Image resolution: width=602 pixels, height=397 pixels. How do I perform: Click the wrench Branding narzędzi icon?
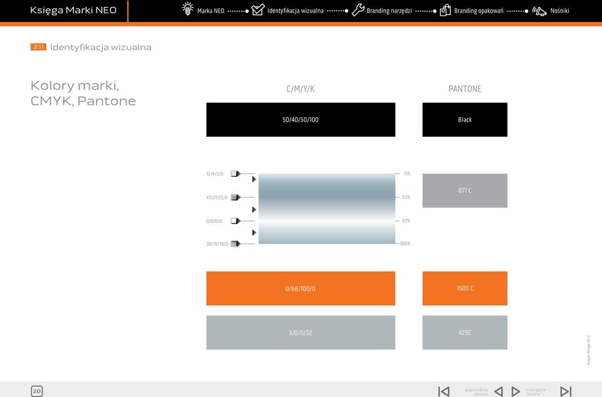pos(358,9)
